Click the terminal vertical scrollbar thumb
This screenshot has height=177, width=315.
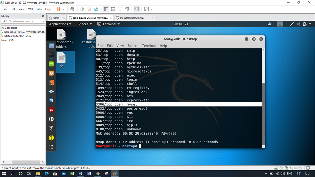(x=263, y=114)
